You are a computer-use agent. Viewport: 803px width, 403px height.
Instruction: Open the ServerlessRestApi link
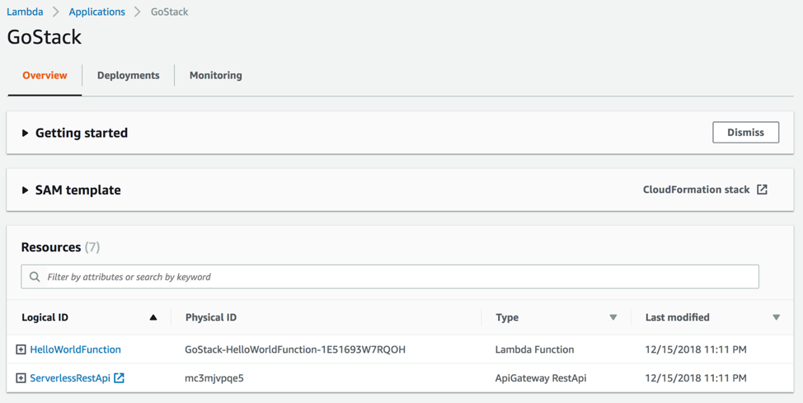point(70,378)
